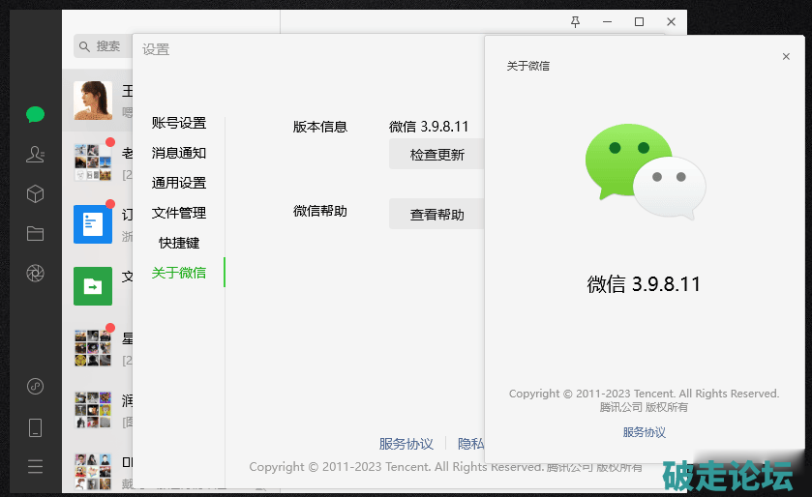
Task: Open Mini Programs panel icon in sidebar
Action: coord(35,387)
